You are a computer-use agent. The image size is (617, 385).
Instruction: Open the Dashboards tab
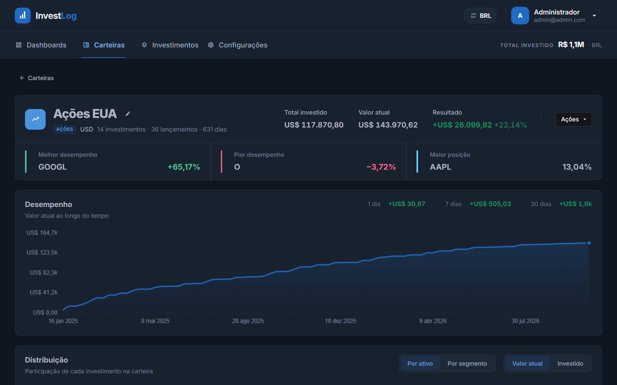coord(41,45)
